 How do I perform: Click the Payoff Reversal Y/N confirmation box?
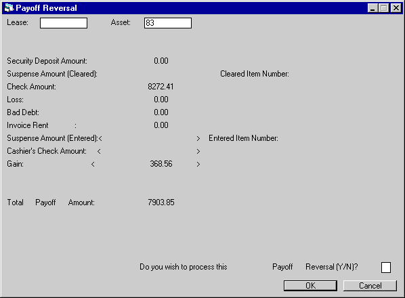(x=386, y=268)
